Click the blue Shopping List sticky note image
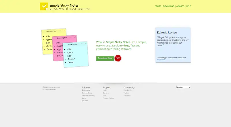Viewport: 231px width, 127px height. coord(76,55)
